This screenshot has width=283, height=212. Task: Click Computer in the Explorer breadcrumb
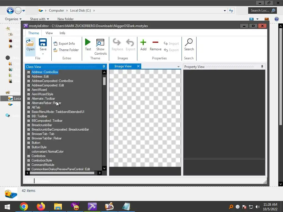coord(56,10)
